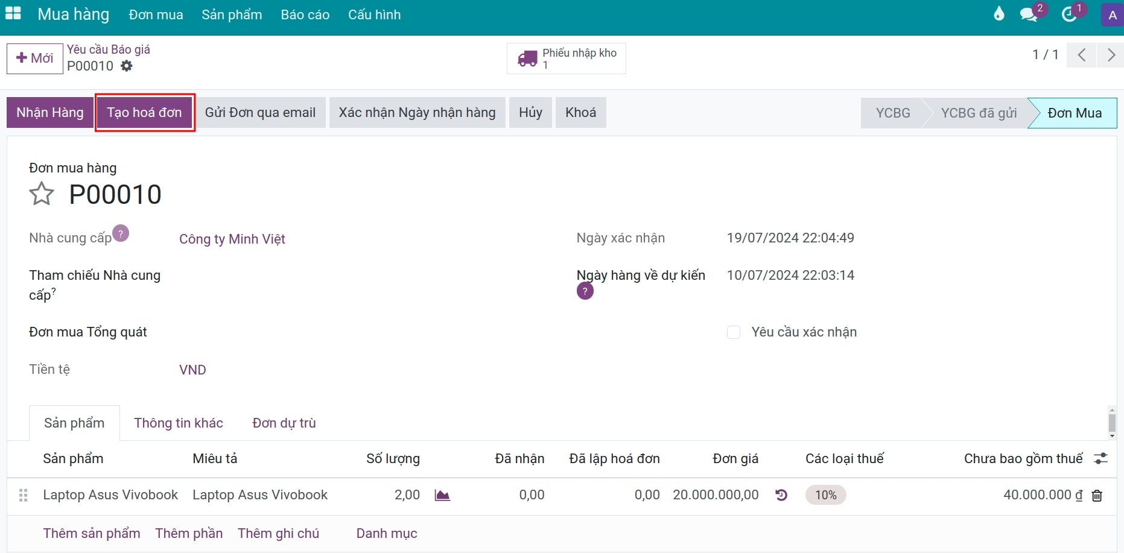Open the conversations chat icon with badge 2
The width and height of the screenshot is (1124, 553).
click(1029, 14)
